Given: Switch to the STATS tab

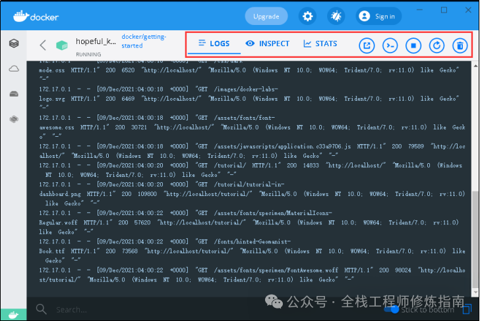Looking at the screenshot, I should pyautogui.click(x=320, y=43).
